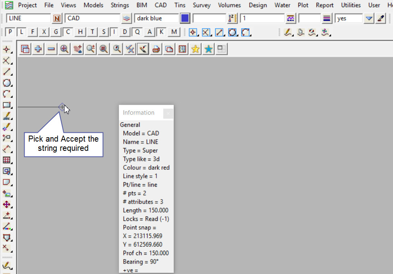Click the LINE name input field
Screen dimensions: 393x274
click(x=28, y=19)
